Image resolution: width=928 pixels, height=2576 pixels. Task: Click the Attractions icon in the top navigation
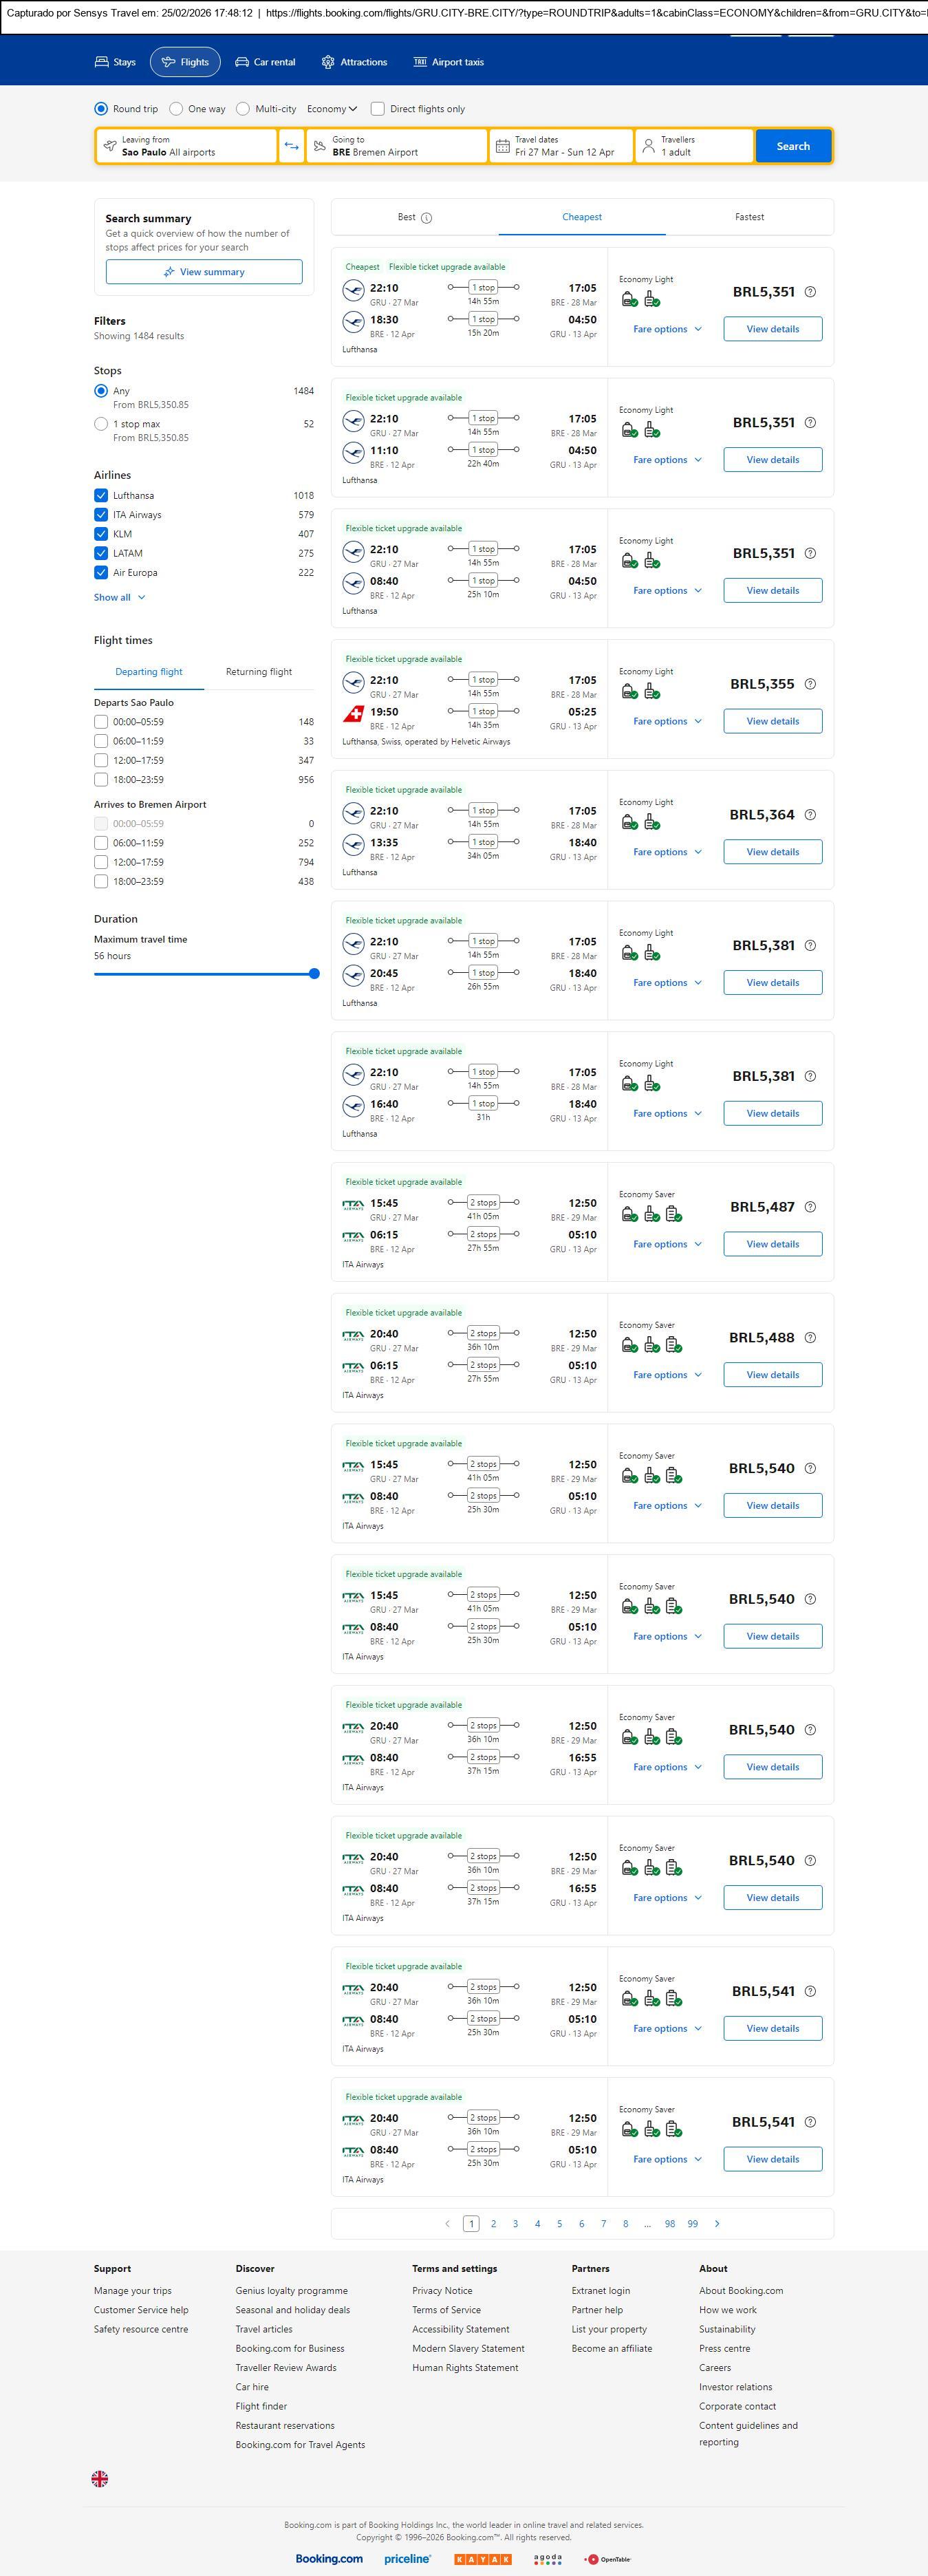pos(328,62)
